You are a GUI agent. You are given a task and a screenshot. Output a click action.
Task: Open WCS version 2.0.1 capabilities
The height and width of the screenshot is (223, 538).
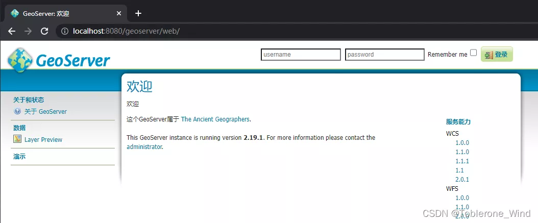coord(462,180)
